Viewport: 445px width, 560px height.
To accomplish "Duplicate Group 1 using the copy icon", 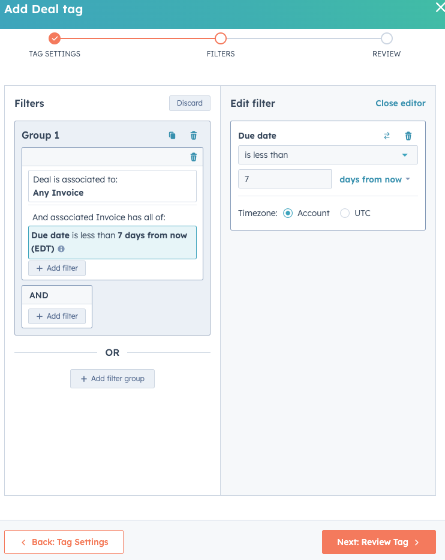I will coord(172,135).
